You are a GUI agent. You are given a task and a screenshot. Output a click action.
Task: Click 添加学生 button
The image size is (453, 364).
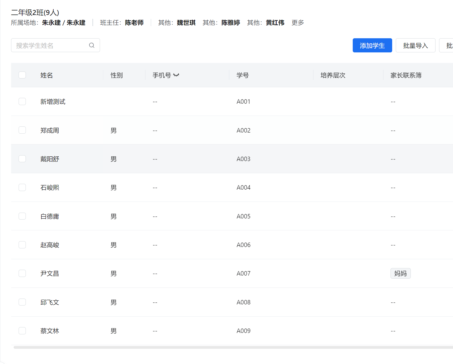(372, 45)
